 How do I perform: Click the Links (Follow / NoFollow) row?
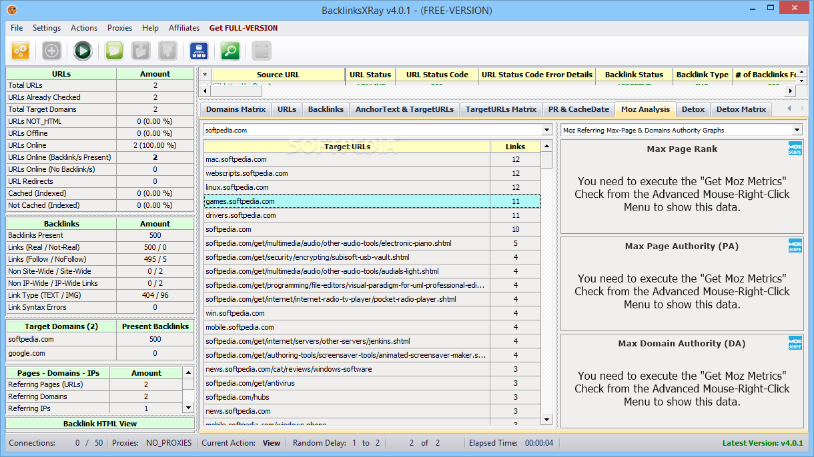[x=100, y=259]
